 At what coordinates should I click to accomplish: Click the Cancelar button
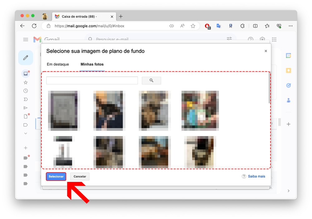click(x=80, y=177)
